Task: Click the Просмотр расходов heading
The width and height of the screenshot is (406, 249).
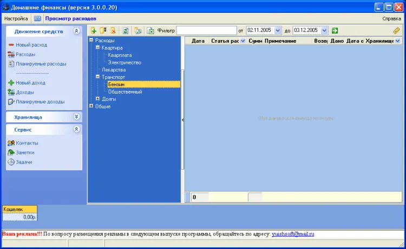Action: pos(71,18)
